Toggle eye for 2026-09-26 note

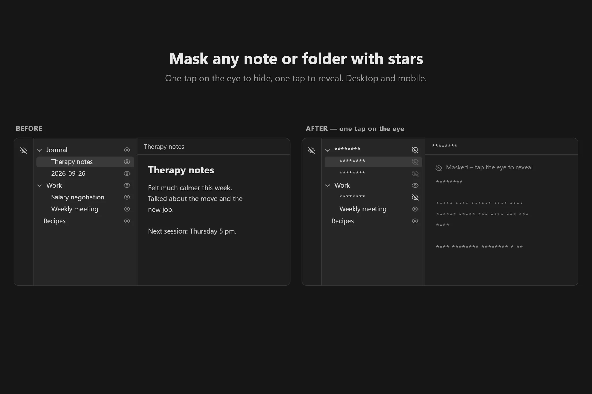pyautogui.click(x=127, y=173)
